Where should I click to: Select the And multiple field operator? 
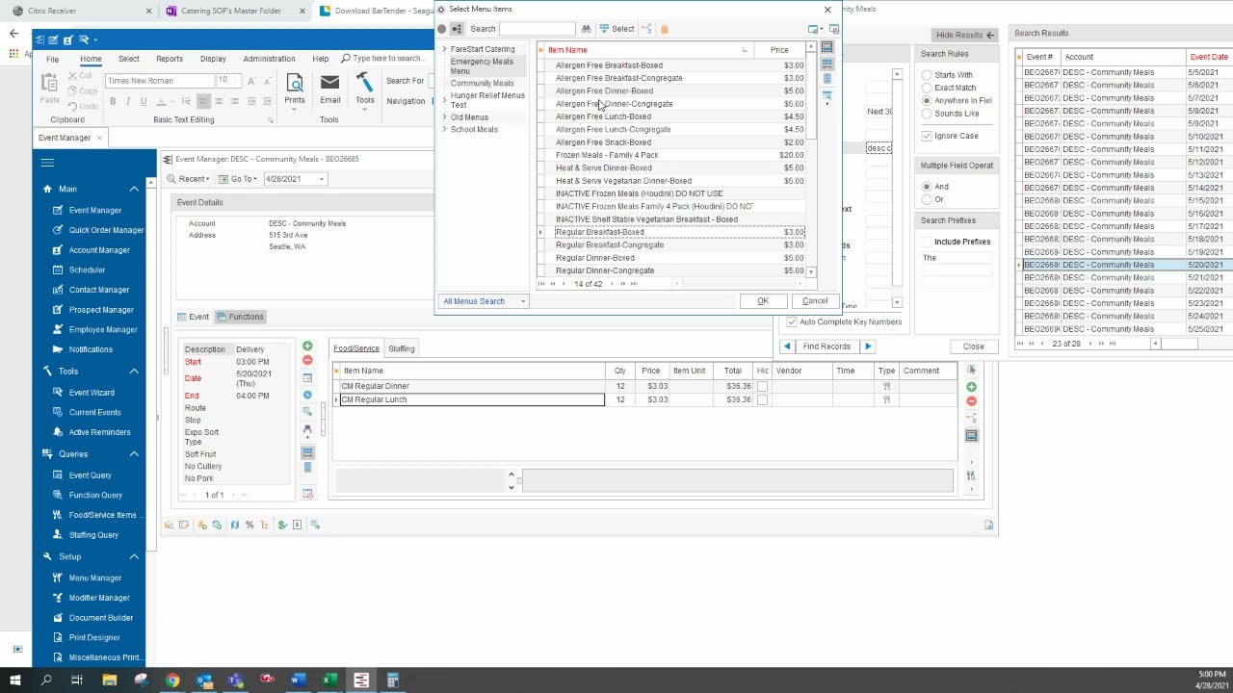(x=927, y=187)
